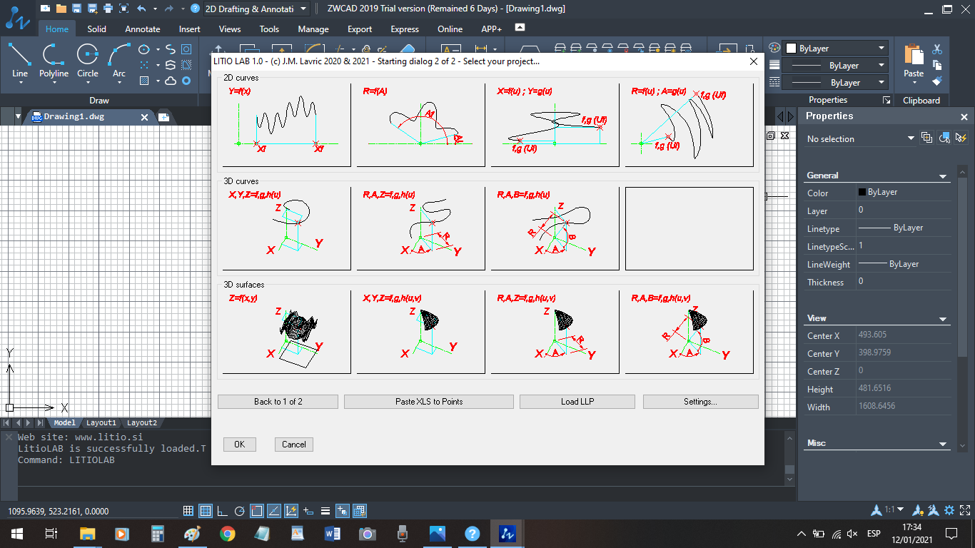Click the Save icon in quick access toolbar
975x548 pixels.
coord(76,9)
